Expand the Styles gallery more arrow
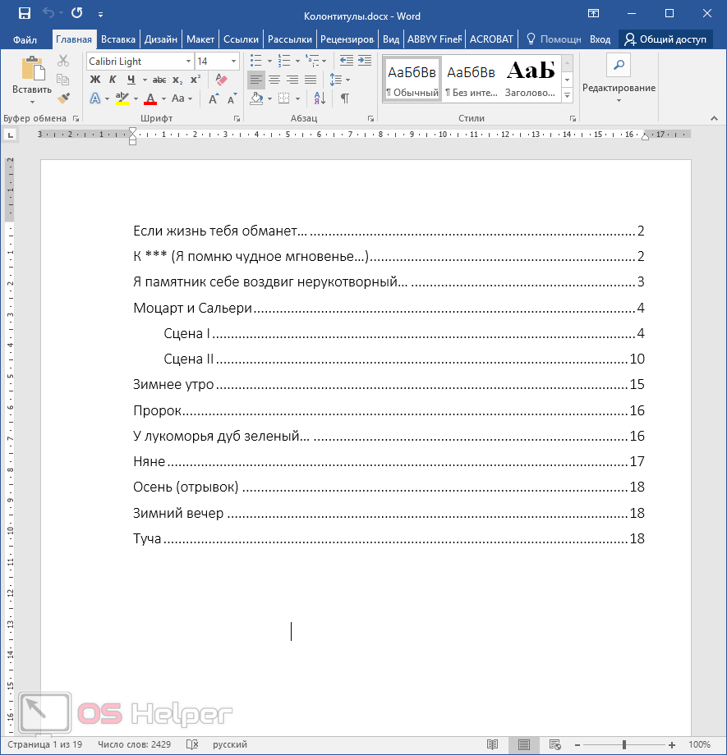This screenshot has width=727, height=755. pos(568,96)
